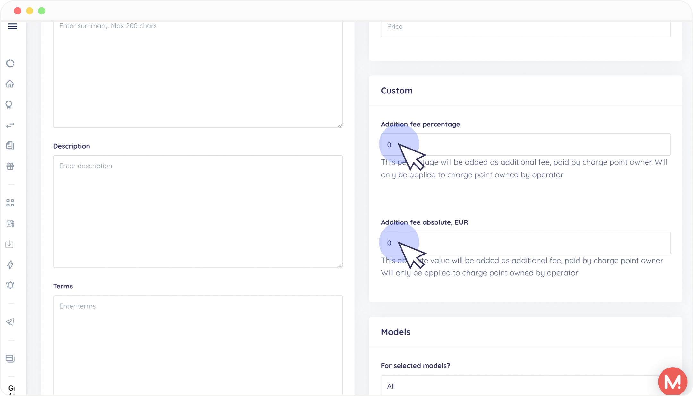
Task: Click the red close window button
Action: click(x=18, y=11)
